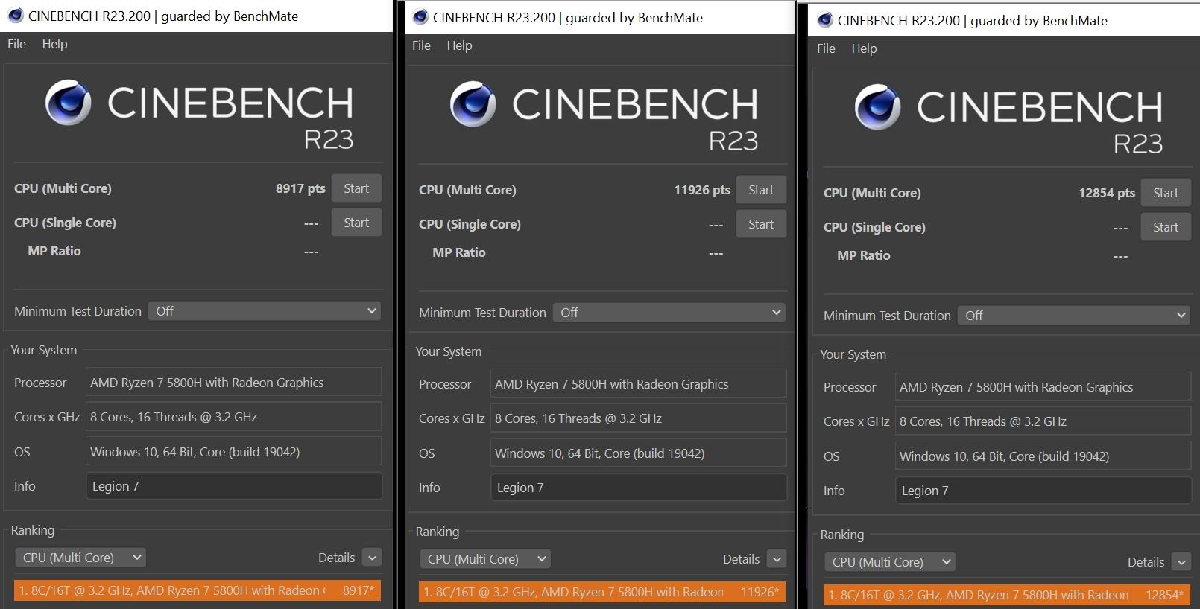Start Multi Core test in 11926 pts window
This screenshot has height=609, width=1200.
pyautogui.click(x=761, y=190)
